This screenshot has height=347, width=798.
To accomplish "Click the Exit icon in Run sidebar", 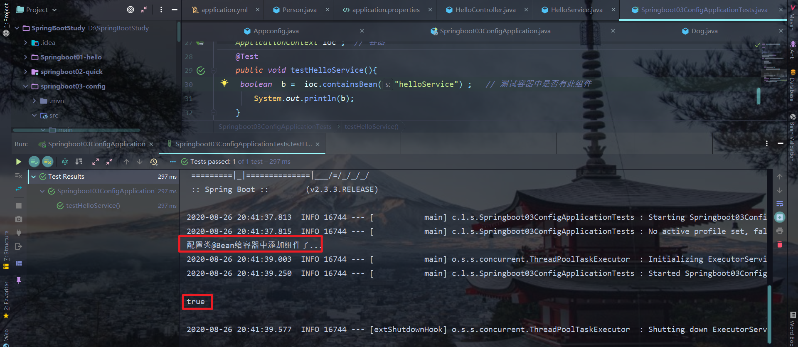I will click(18, 246).
